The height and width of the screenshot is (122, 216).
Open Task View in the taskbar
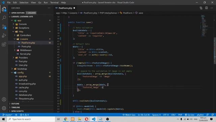click(58, 119)
